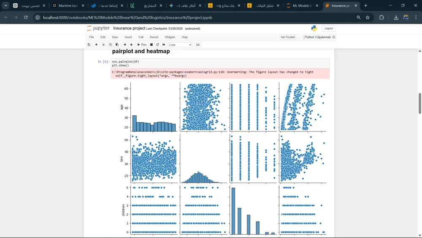The height and width of the screenshot is (238, 422).
Task: Click the Last Checkpoint date text
Action: 165,29
